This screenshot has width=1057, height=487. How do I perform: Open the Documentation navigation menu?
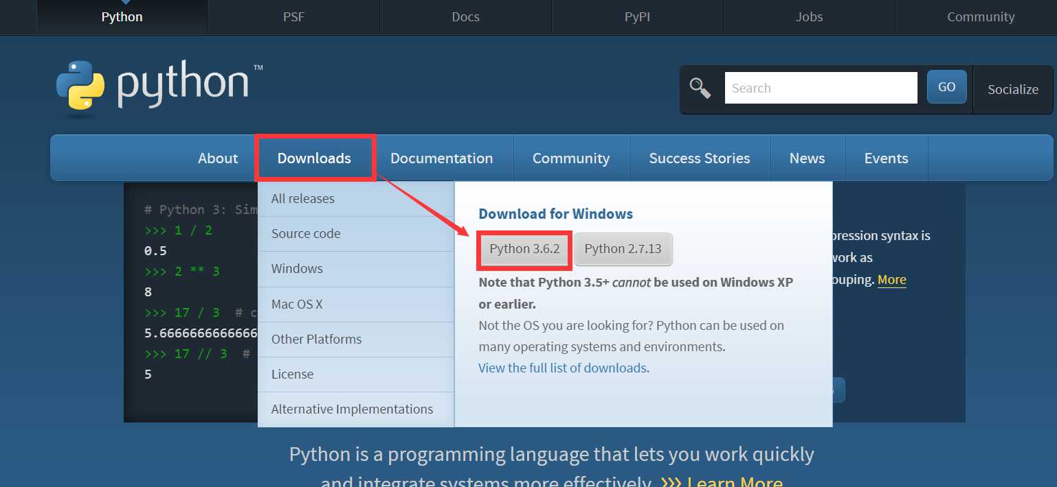coord(441,158)
